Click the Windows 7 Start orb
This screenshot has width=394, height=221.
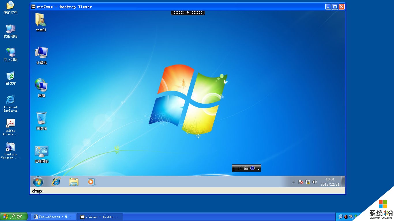point(38,182)
